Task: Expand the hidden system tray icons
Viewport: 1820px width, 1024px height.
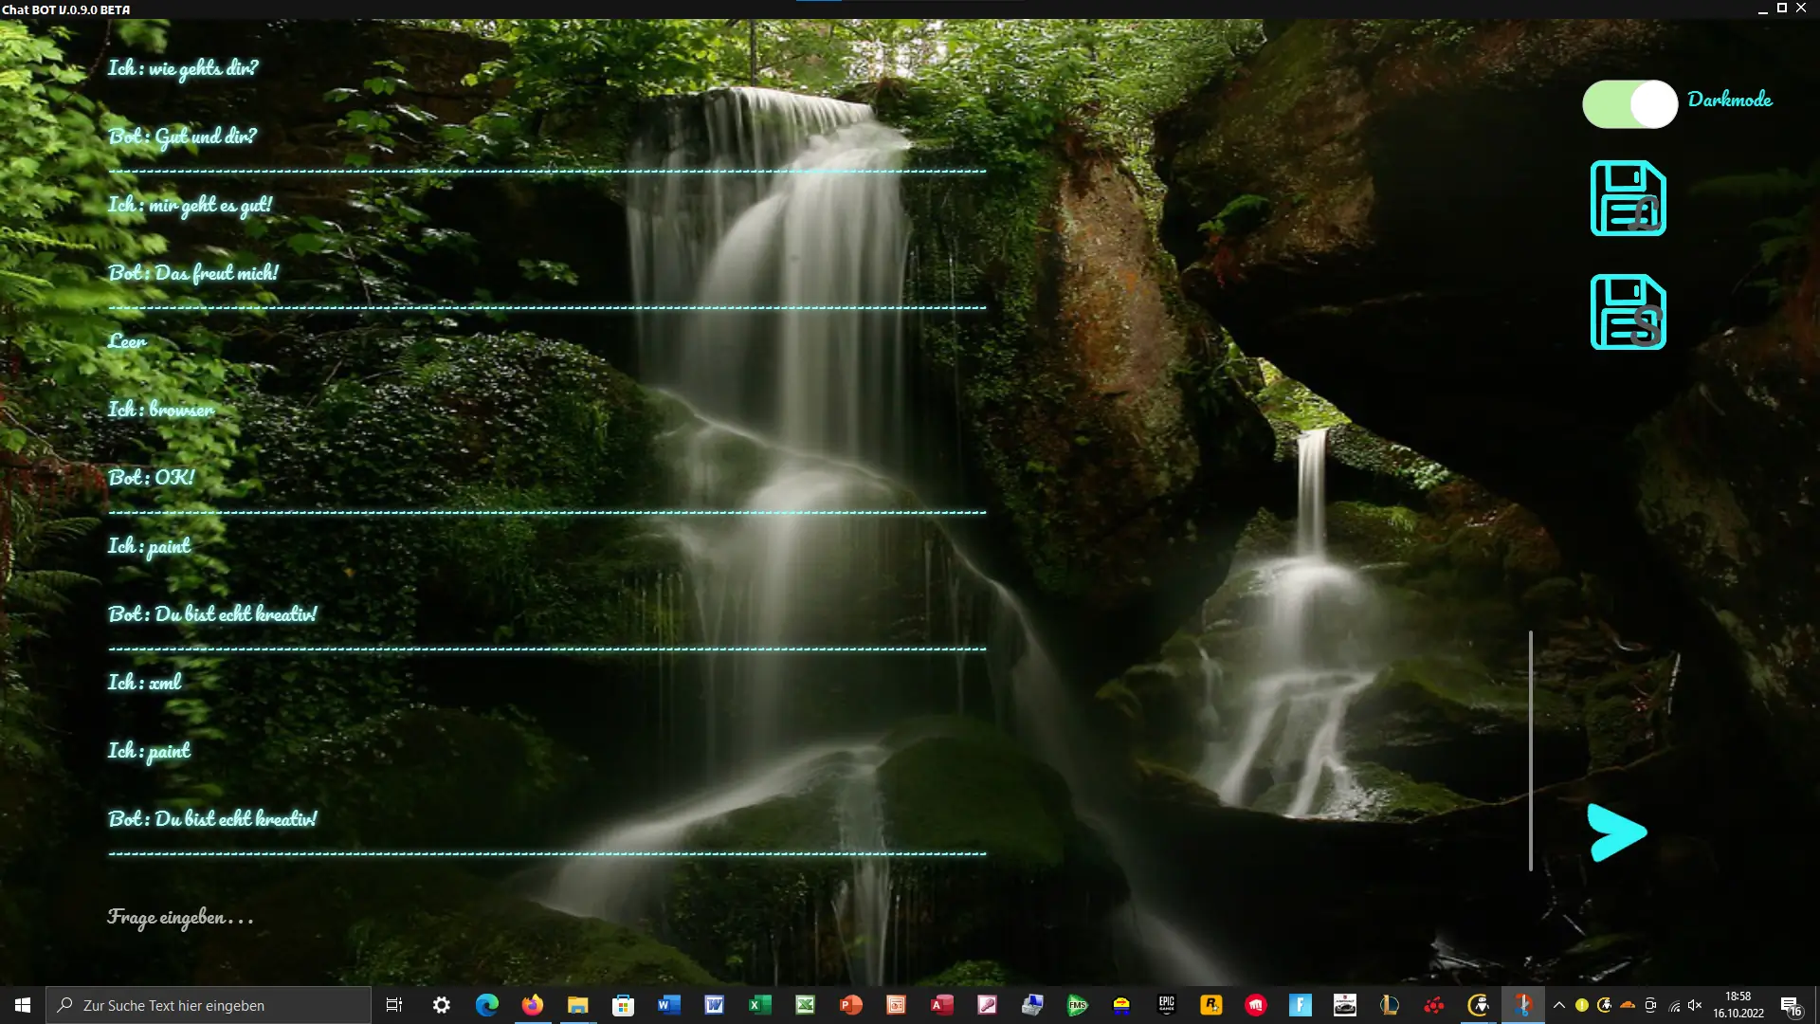Action: (1558, 1005)
